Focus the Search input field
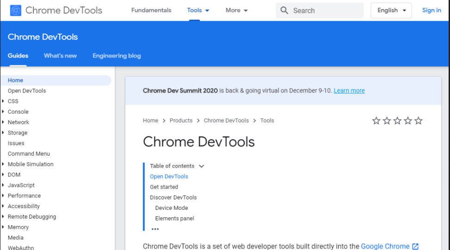 click(x=320, y=11)
